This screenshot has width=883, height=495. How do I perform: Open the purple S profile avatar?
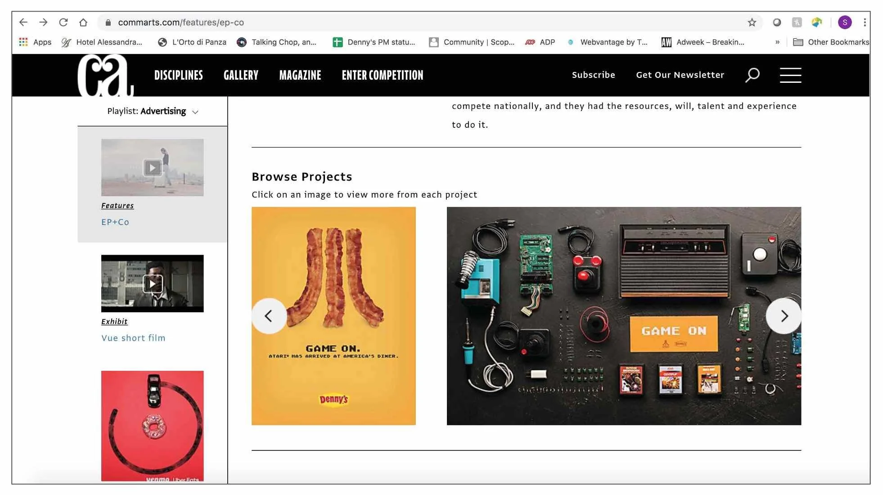(x=844, y=22)
